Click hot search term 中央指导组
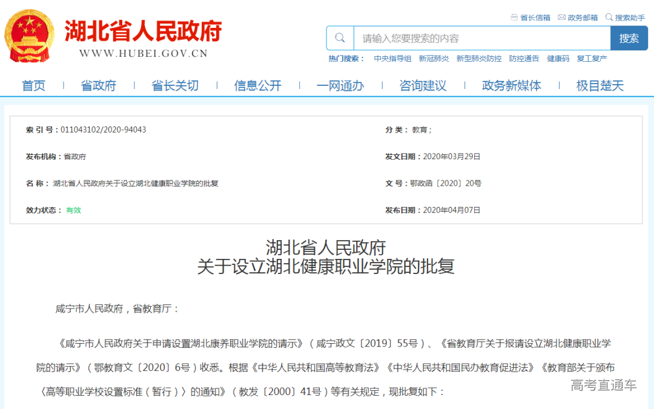The width and height of the screenshot is (654, 409). pyautogui.click(x=392, y=59)
